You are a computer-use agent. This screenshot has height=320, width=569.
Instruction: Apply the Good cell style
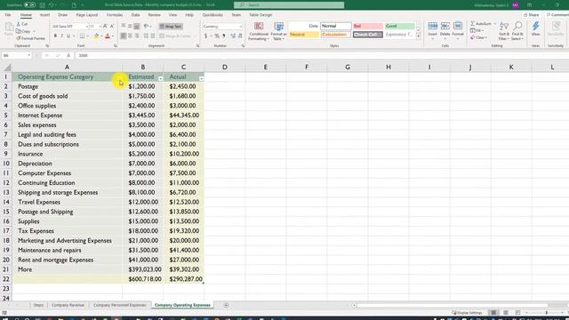[x=399, y=26]
